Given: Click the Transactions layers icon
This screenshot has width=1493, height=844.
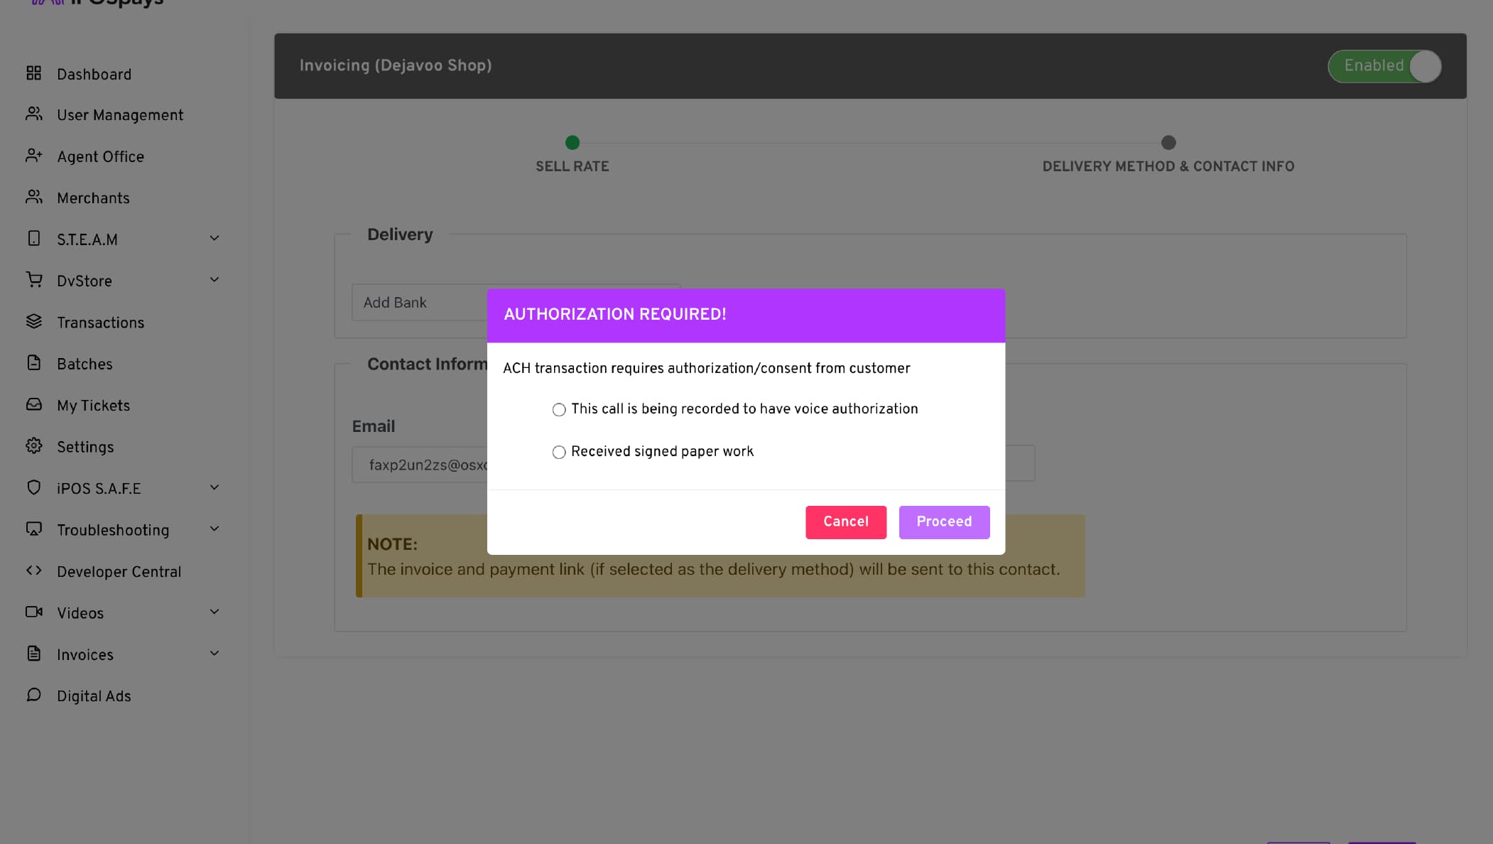Looking at the screenshot, I should click(33, 322).
